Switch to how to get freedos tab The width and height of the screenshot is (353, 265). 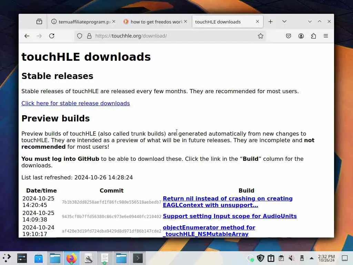point(155,22)
